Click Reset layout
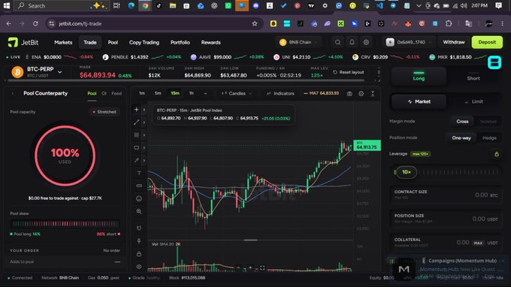The height and width of the screenshot is (287, 511). click(349, 72)
